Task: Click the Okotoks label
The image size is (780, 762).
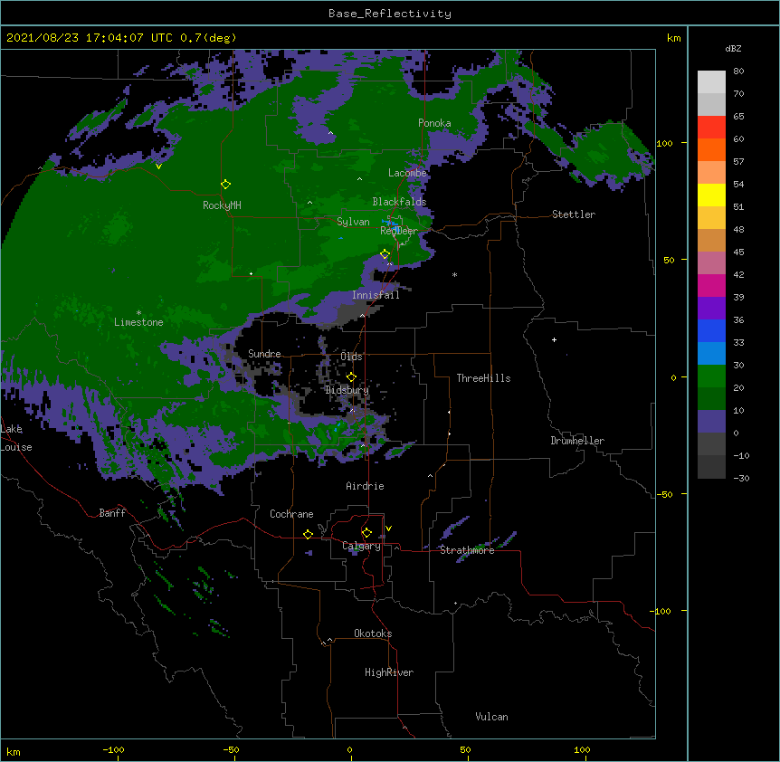Action: pos(373,633)
